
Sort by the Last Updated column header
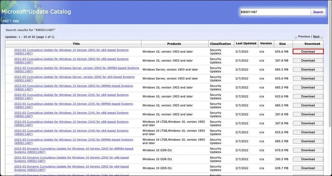[x=246, y=43]
